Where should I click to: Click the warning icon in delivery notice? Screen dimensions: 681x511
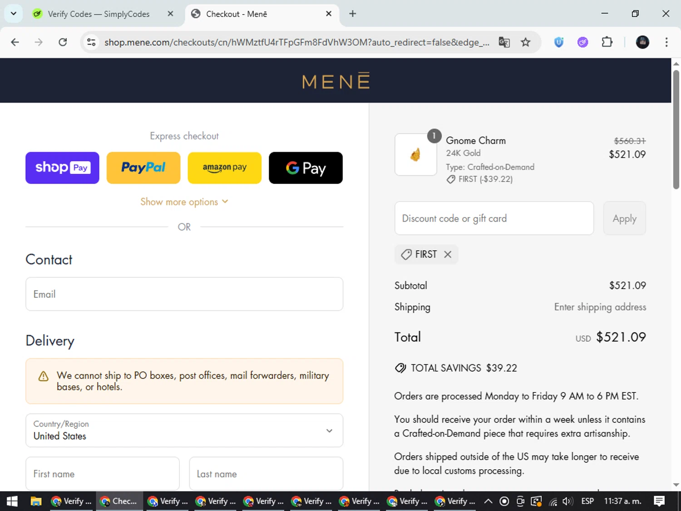[43, 376]
